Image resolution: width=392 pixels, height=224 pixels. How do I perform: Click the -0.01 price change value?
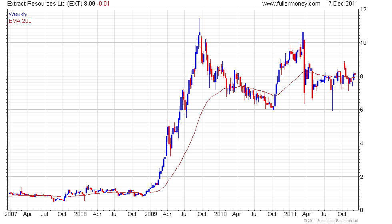pyautogui.click(x=103, y=4)
